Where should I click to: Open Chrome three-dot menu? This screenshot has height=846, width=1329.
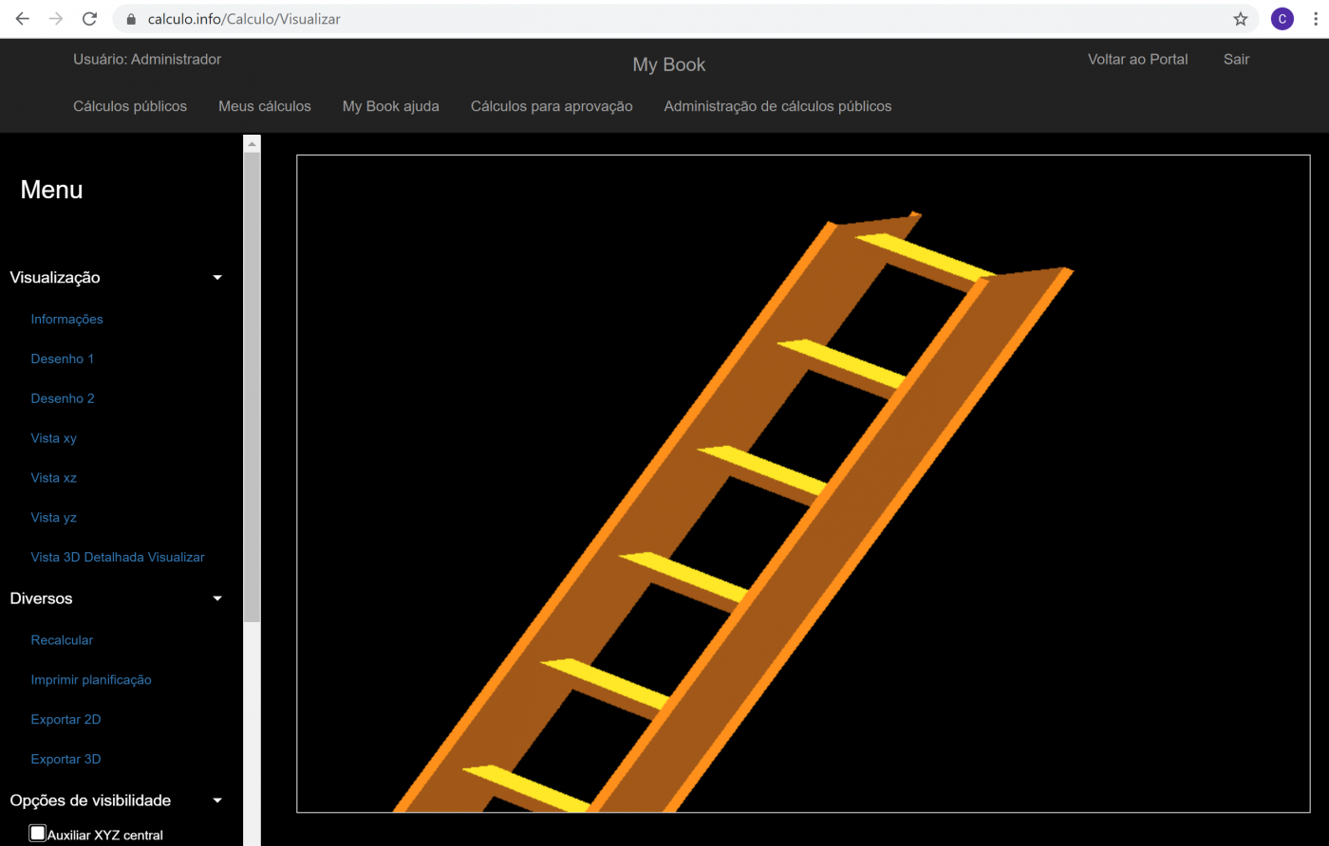1314,19
